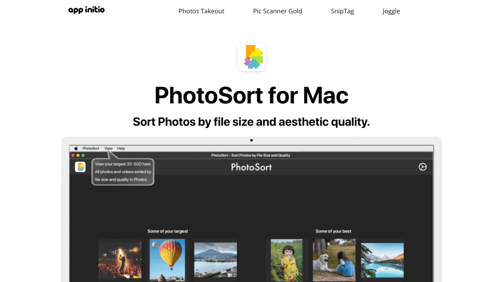Open the Photos Takeout page
Viewport: 503px width, 282px height.
pyautogui.click(x=201, y=11)
